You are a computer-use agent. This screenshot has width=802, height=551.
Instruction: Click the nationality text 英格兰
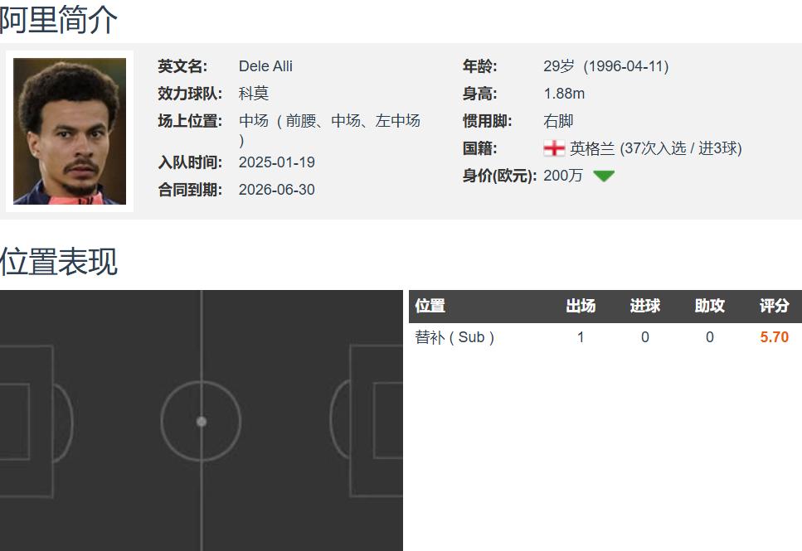[592, 148]
